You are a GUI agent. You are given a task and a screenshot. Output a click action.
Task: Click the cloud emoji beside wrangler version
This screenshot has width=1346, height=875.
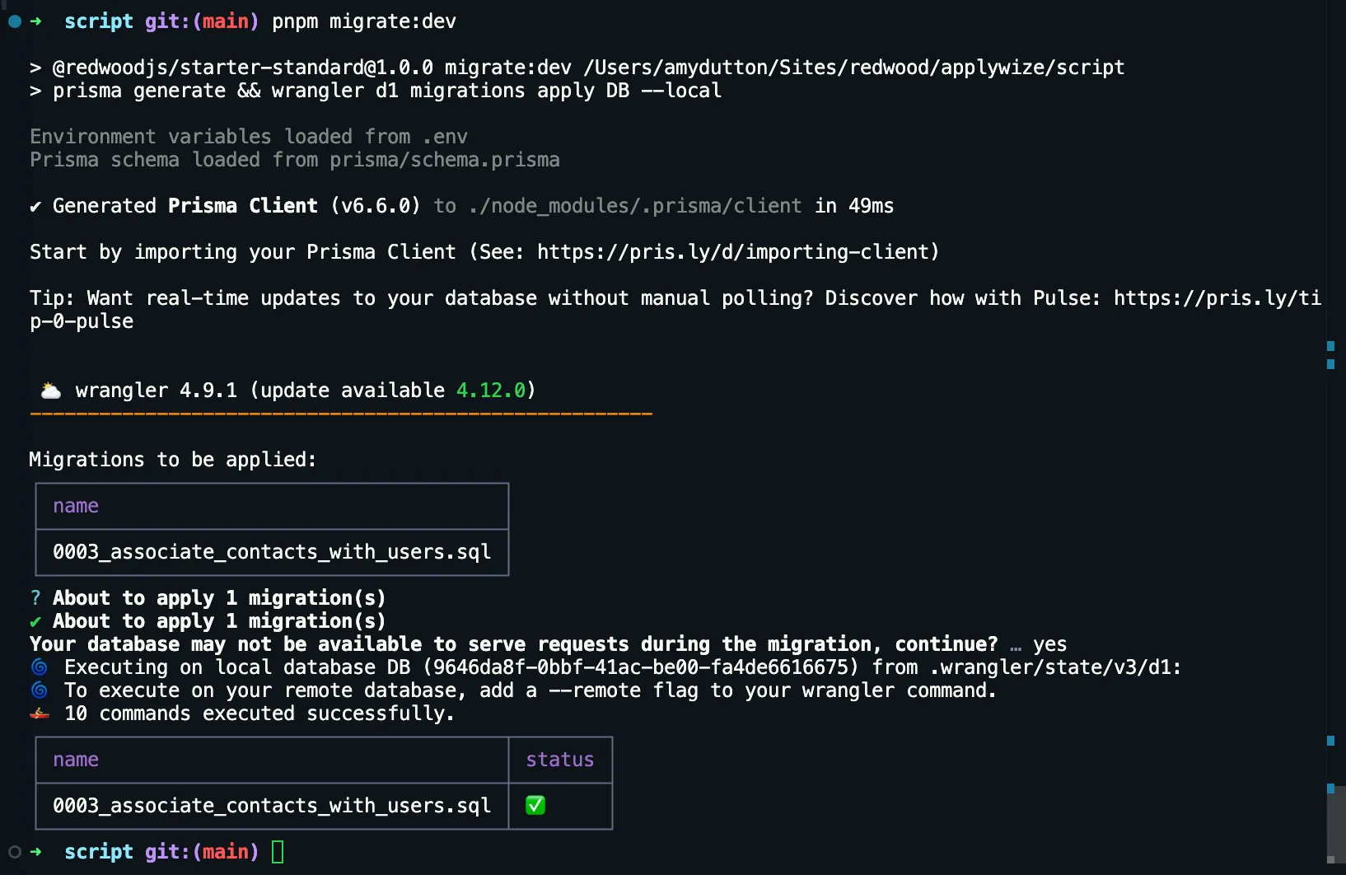pos(51,391)
